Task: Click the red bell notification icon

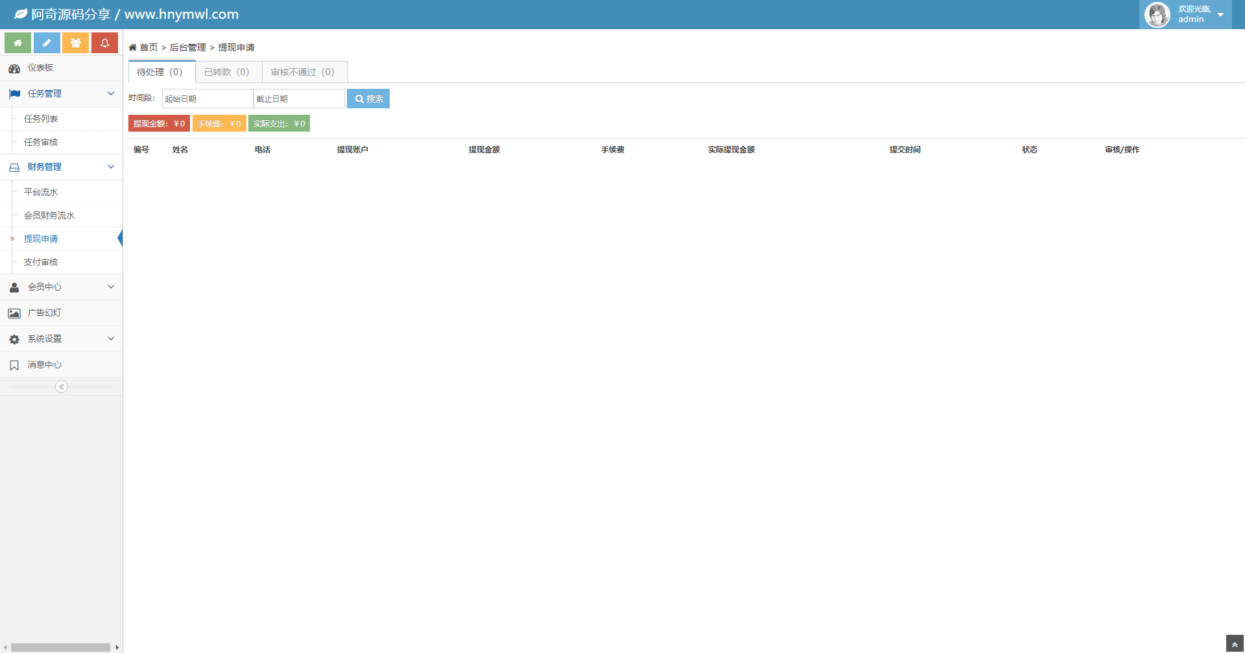Action: click(x=104, y=43)
